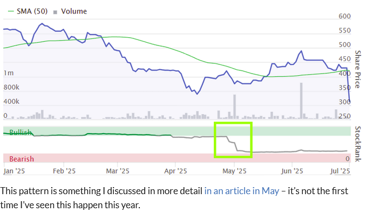Click the Bearish zone label
The image size is (366, 212).
click(x=22, y=159)
